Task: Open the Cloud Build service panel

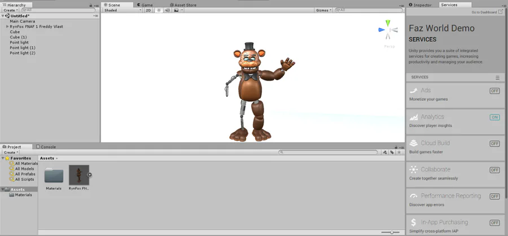Action: tap(455, 148)
